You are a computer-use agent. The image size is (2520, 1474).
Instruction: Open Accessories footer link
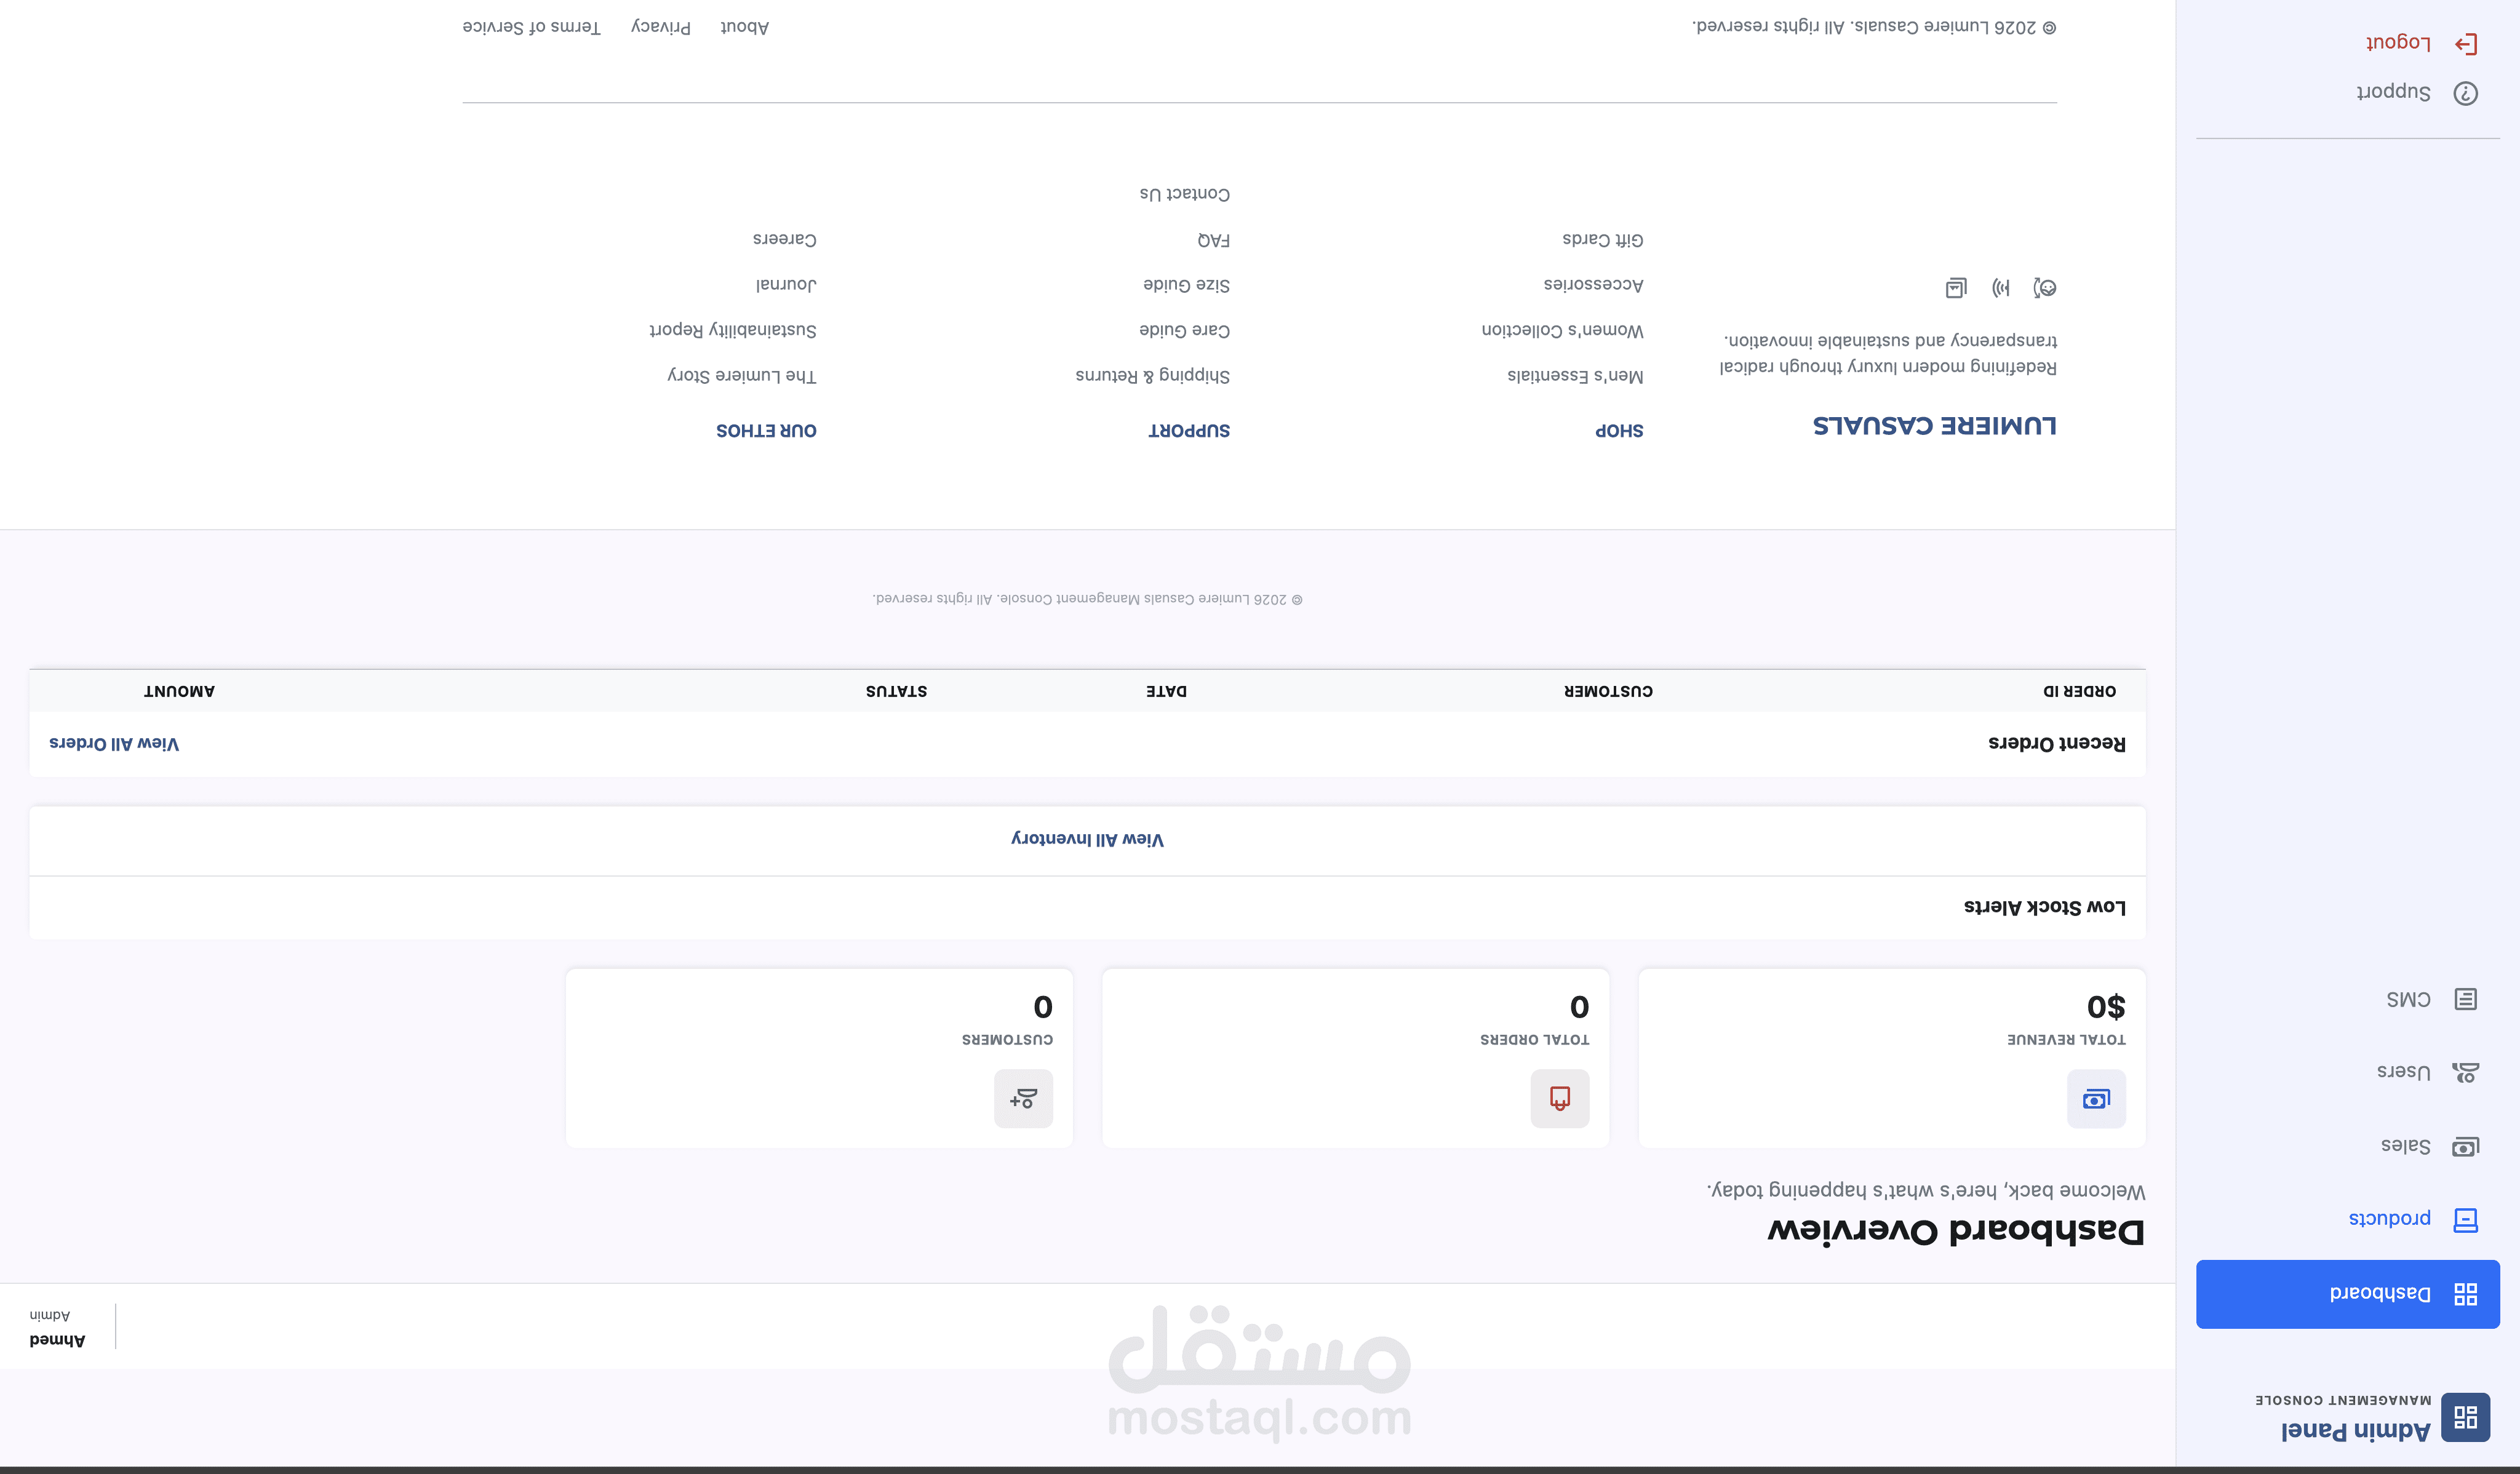click(x=1593, y=285)
